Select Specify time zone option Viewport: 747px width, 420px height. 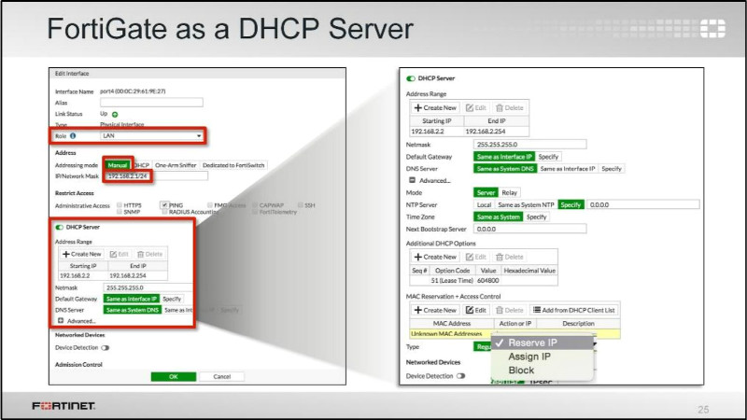[536, 217]
